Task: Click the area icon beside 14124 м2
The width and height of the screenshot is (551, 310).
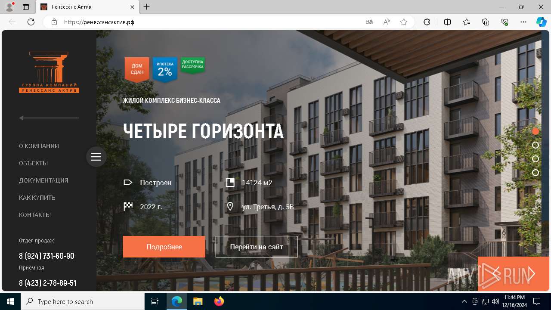Action: (230, 183)
